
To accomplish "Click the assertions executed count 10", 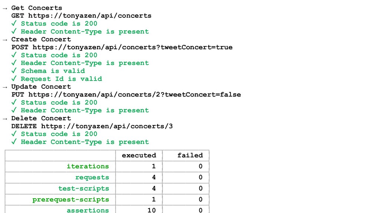I will pos(152,210).
